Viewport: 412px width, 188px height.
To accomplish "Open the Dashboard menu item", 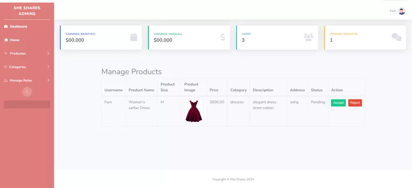I will 19,27.
